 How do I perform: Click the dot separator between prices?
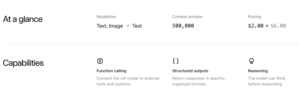click(267, 26)
